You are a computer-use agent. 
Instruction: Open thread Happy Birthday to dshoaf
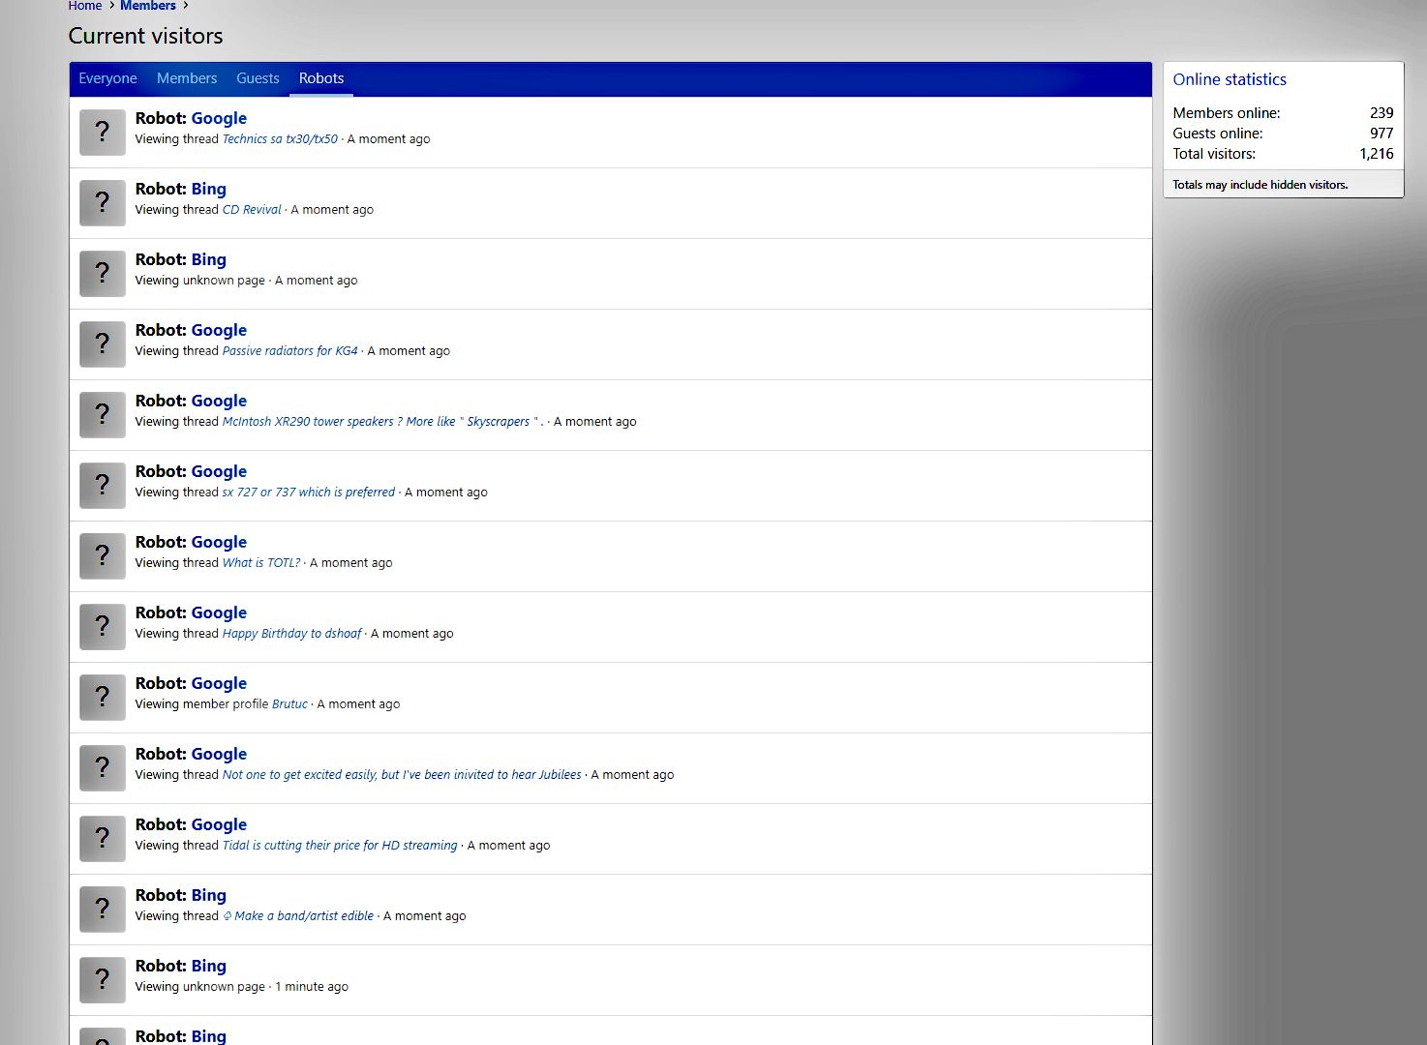click(291, 634)
